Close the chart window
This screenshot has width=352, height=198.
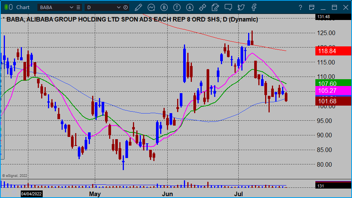click(x=346, y=8)
